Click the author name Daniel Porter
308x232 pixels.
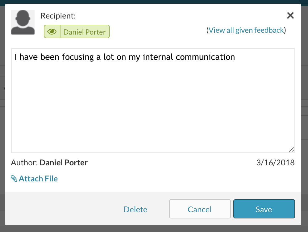(64, 163)
